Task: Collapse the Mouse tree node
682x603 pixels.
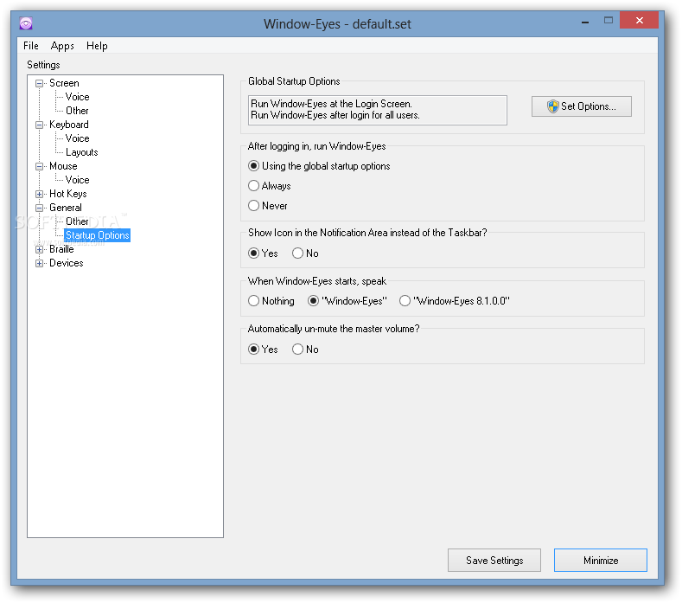Action: [x=39, y=166]
